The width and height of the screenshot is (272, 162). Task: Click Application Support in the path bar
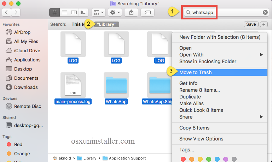[124, 158]
